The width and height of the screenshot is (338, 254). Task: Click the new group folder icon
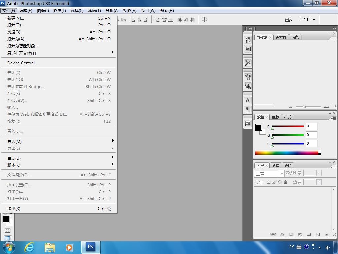(x=309, y=234)
